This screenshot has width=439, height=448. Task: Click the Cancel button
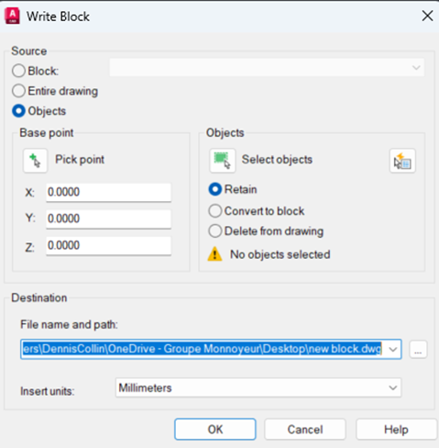coord(305,430)
